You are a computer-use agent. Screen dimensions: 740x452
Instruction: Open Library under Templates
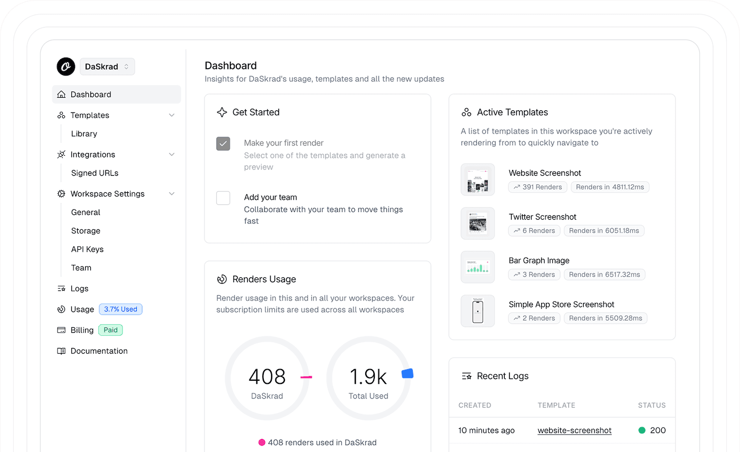[x=84, y=134]
